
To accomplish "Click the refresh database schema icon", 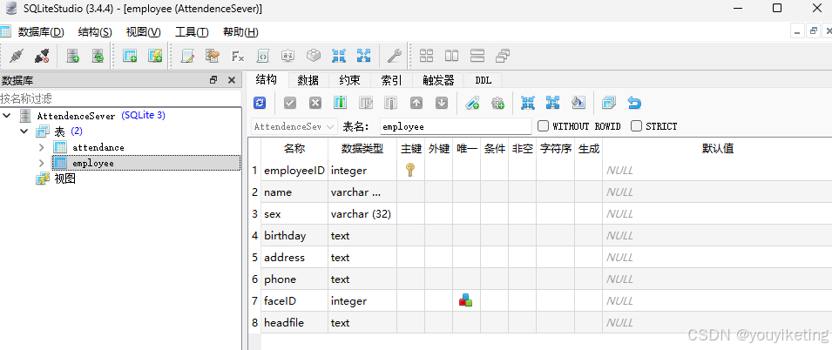I will point(98,56).
